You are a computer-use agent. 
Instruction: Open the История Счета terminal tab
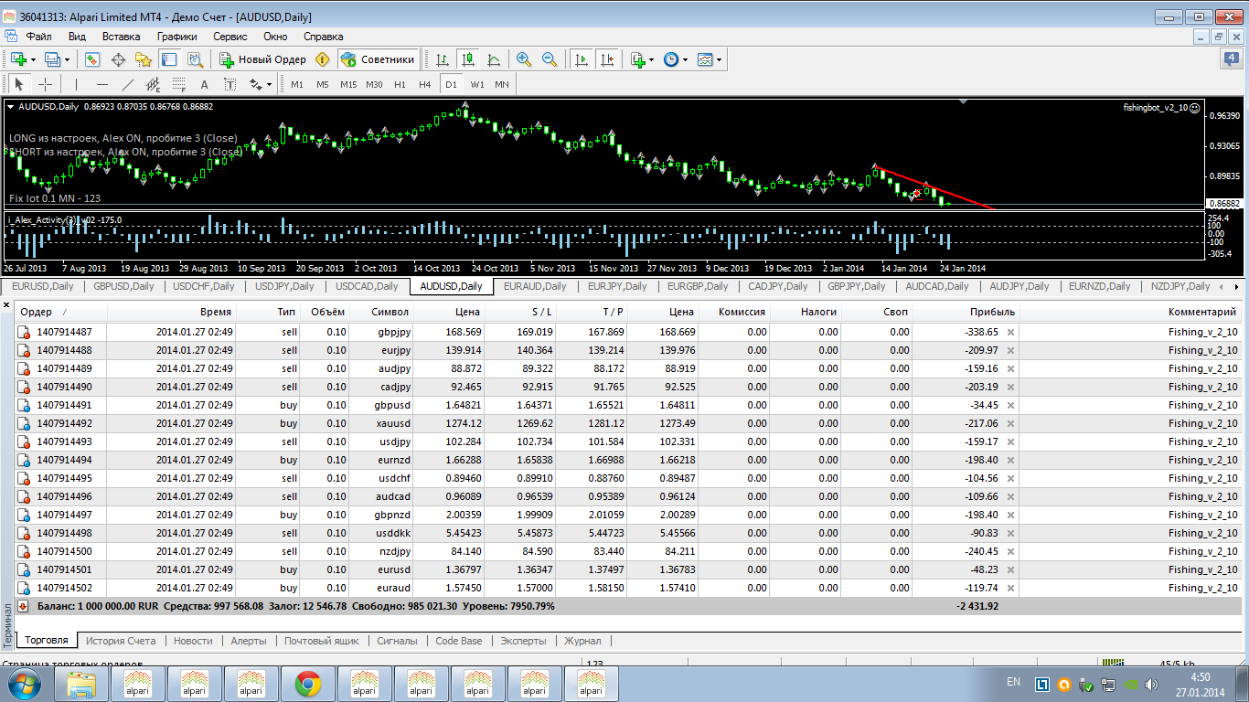[122, 641]
